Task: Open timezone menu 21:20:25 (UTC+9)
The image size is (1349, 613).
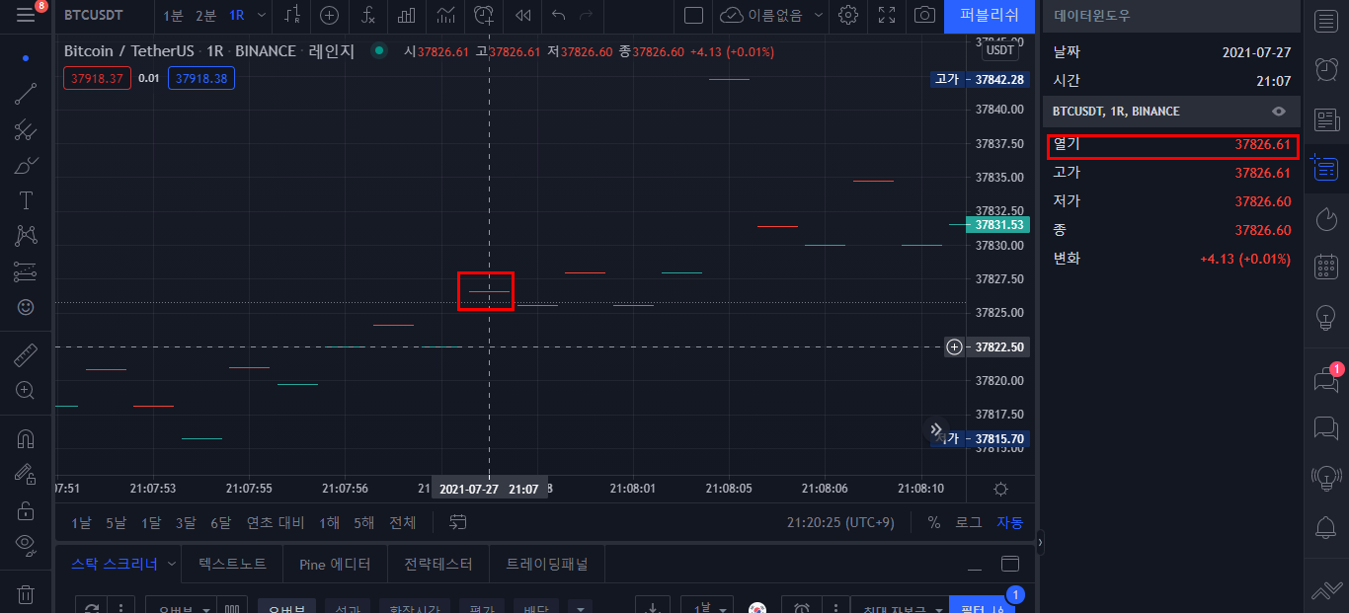Action: (840, 522)
